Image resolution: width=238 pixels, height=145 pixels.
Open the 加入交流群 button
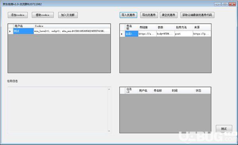tap(68, 15)
